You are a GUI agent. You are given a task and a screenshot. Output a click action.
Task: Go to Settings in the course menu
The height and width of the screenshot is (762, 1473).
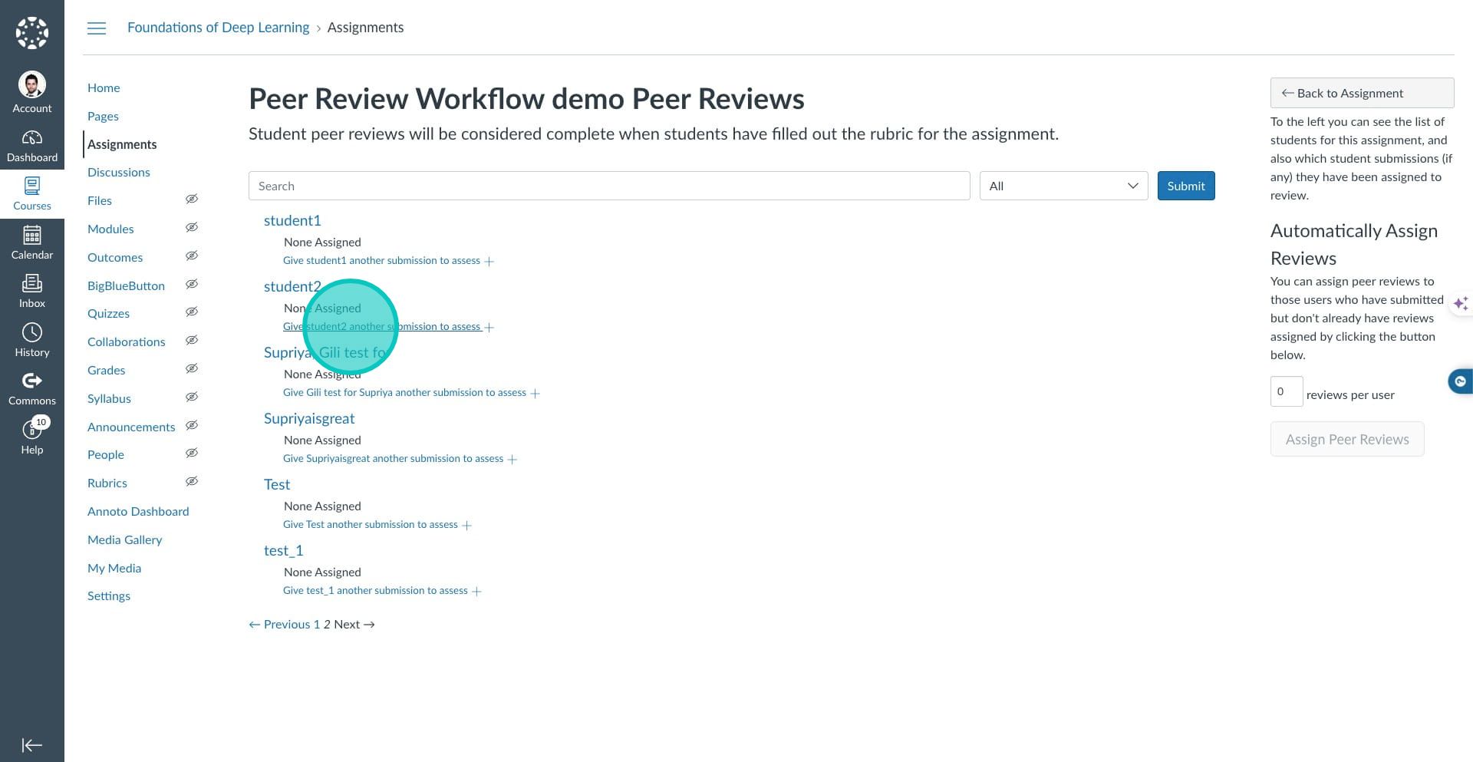[x=109, y=596]
